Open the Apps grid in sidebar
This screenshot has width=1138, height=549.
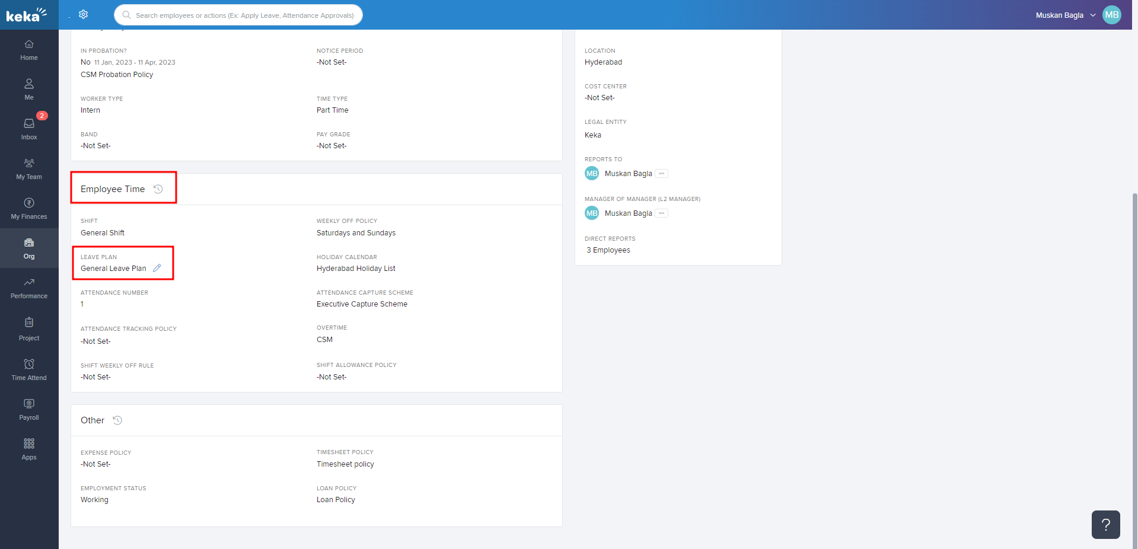click(29, 449)
